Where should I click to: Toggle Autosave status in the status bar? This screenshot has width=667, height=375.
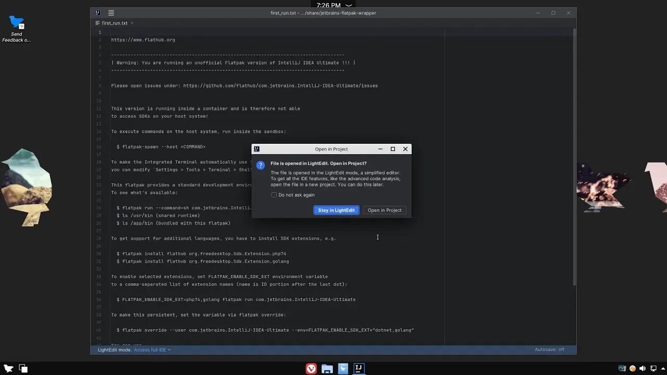coord(549,349)
